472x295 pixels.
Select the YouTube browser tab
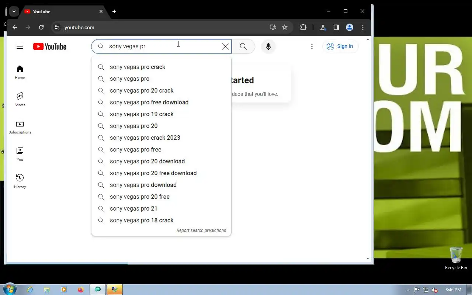tap(63, 11)
